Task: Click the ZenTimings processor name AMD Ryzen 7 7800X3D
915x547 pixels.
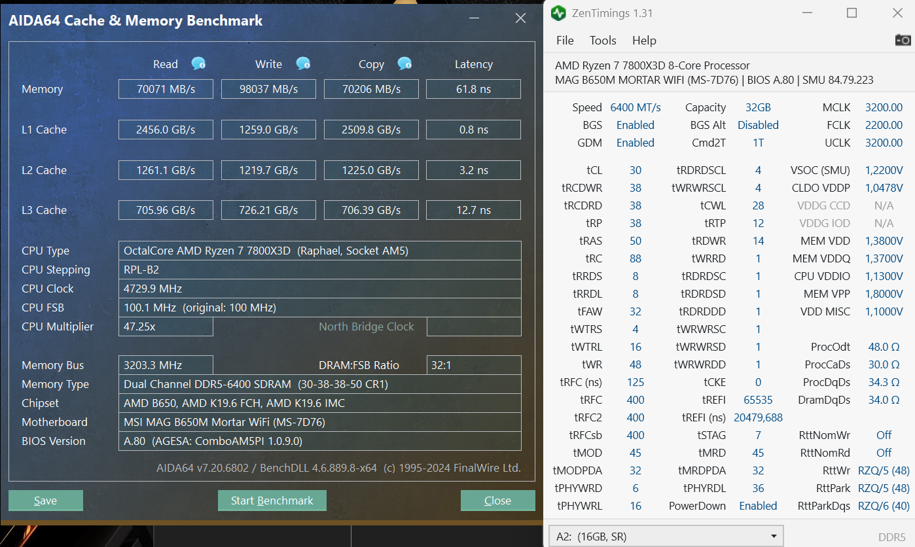Action: point(653,65)
